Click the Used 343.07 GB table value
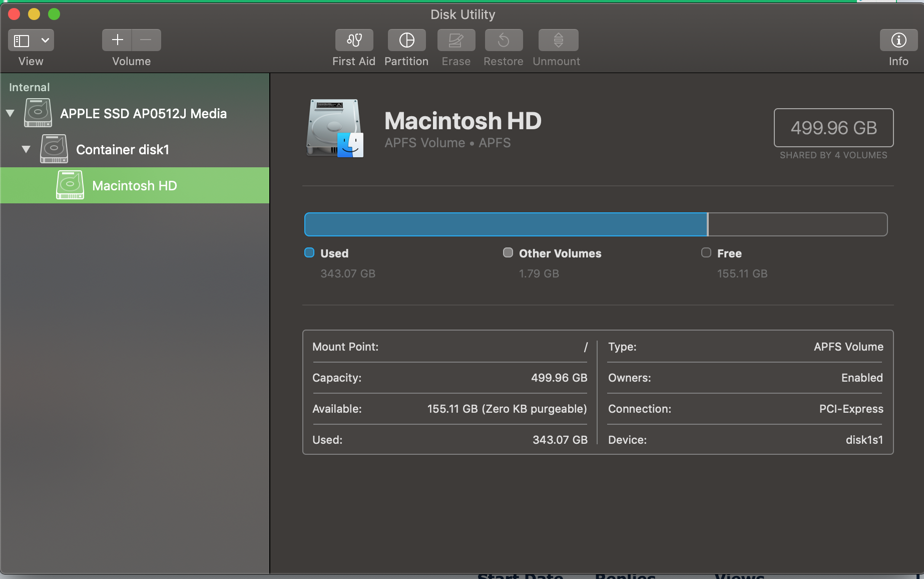 (560, 440)
